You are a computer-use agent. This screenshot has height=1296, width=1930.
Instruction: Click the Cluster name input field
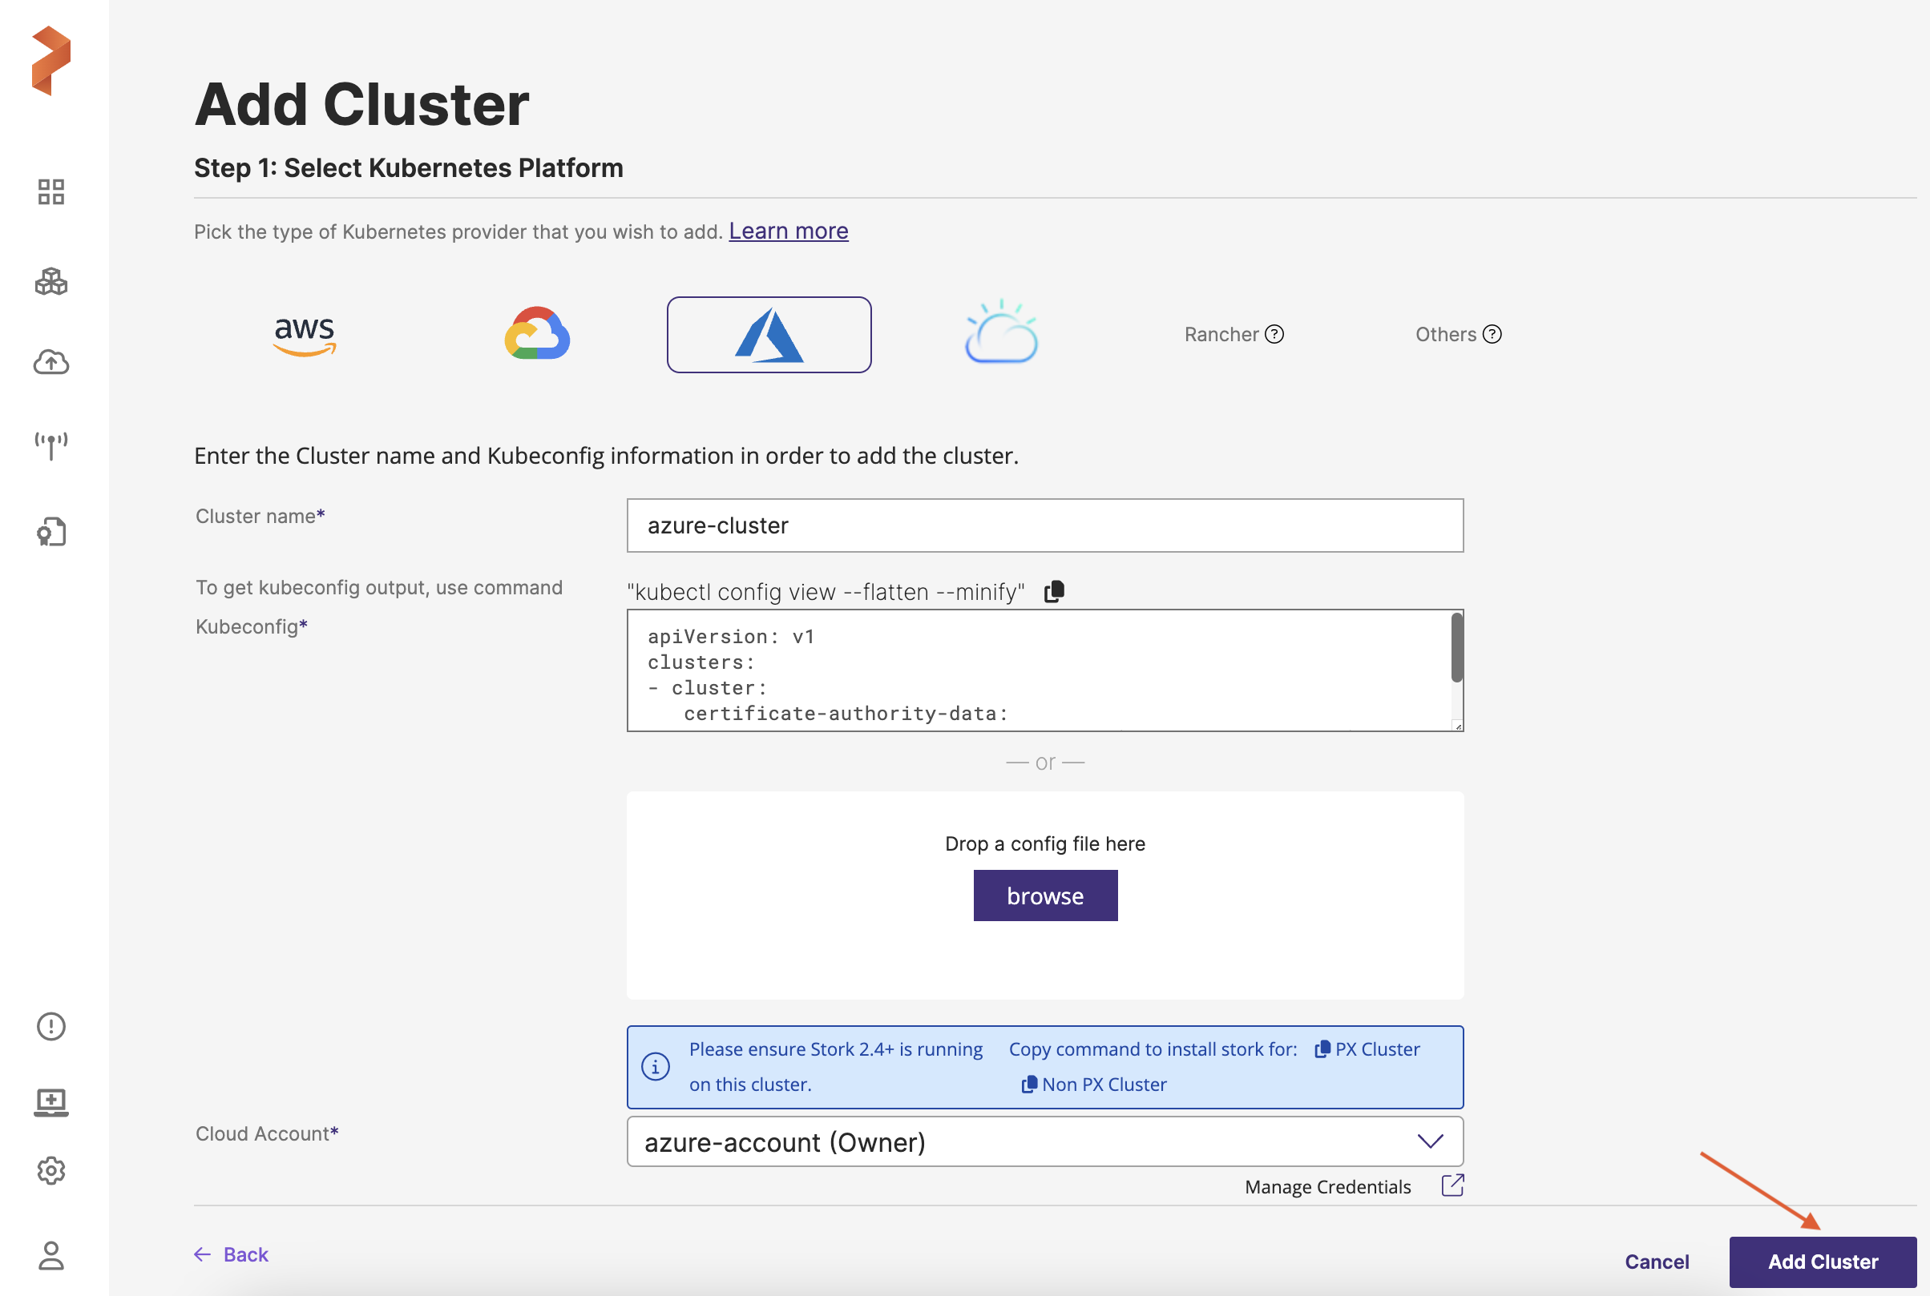(1044, 525)
